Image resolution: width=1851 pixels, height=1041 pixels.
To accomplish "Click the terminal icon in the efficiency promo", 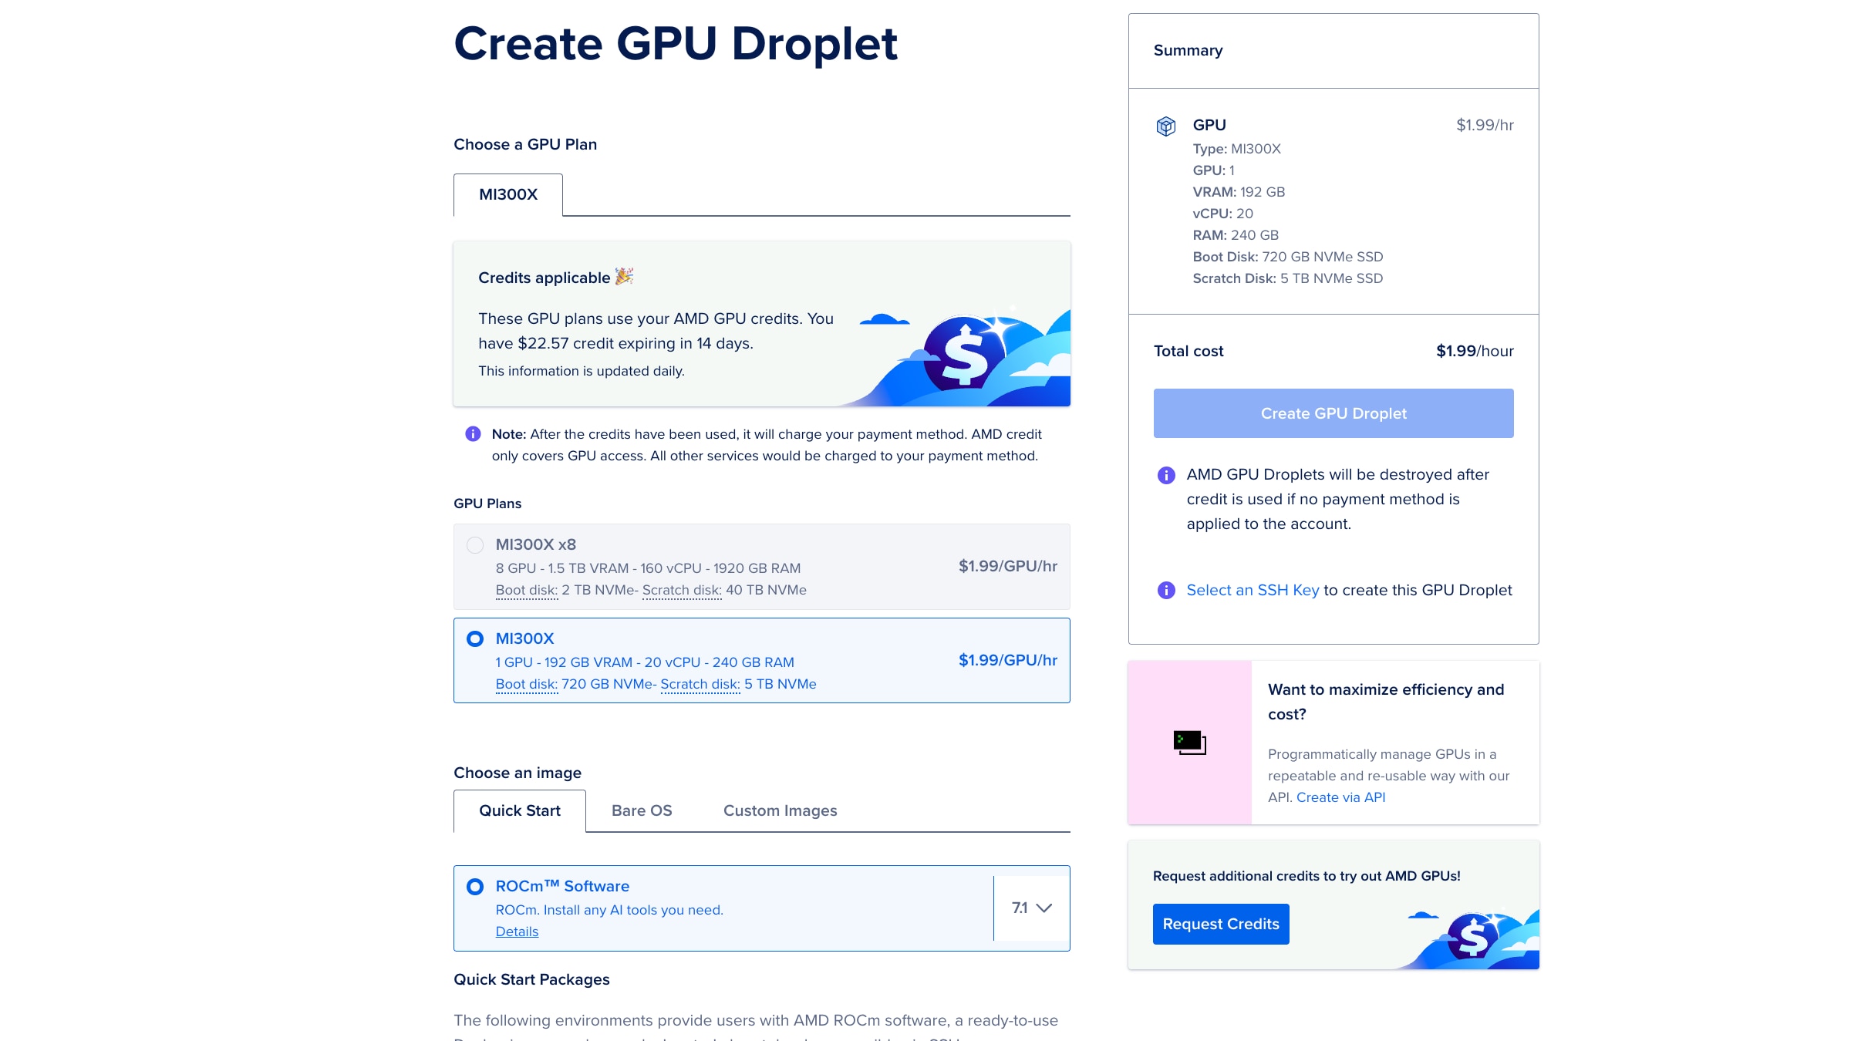I will coord(1190,743).
